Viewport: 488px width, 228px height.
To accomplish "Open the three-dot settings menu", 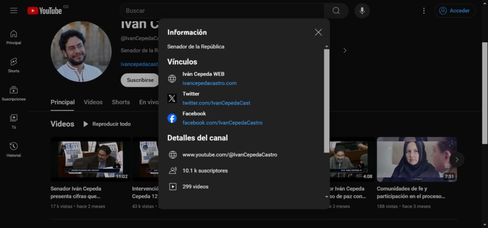I will pos(424,10).
